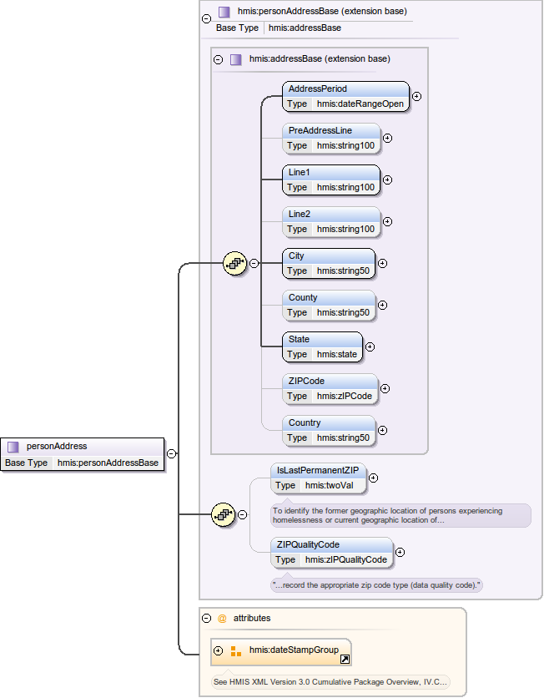This screenshot has width=544, height=698.
Task: Collapse the personAddress root node
Action: [171, 454]
